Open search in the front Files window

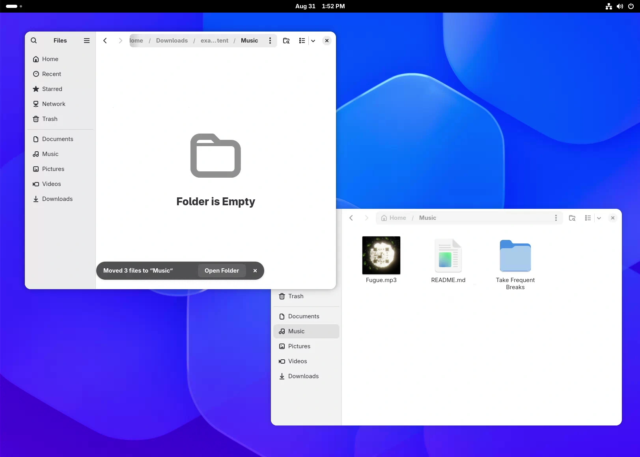34,41
